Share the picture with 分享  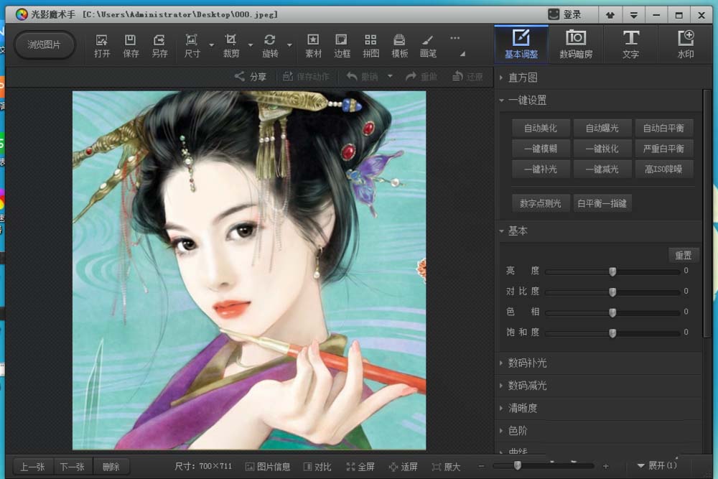(251, 76)
